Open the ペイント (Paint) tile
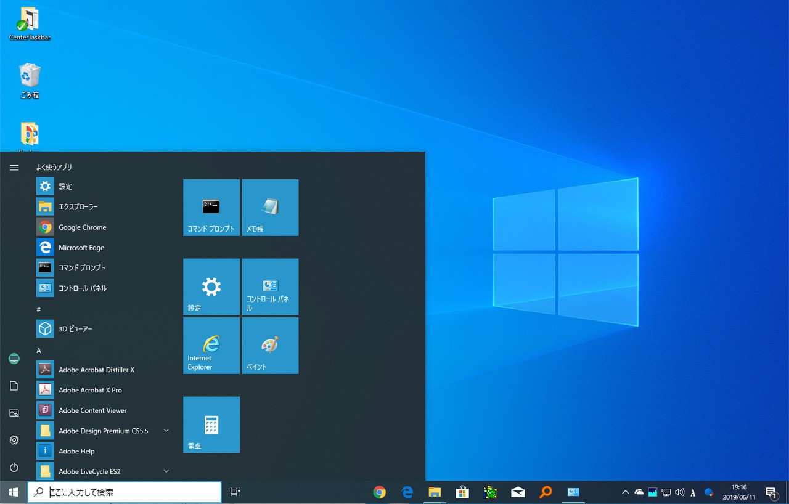Viewport: 789px width, 504px height. pos(270,346)
